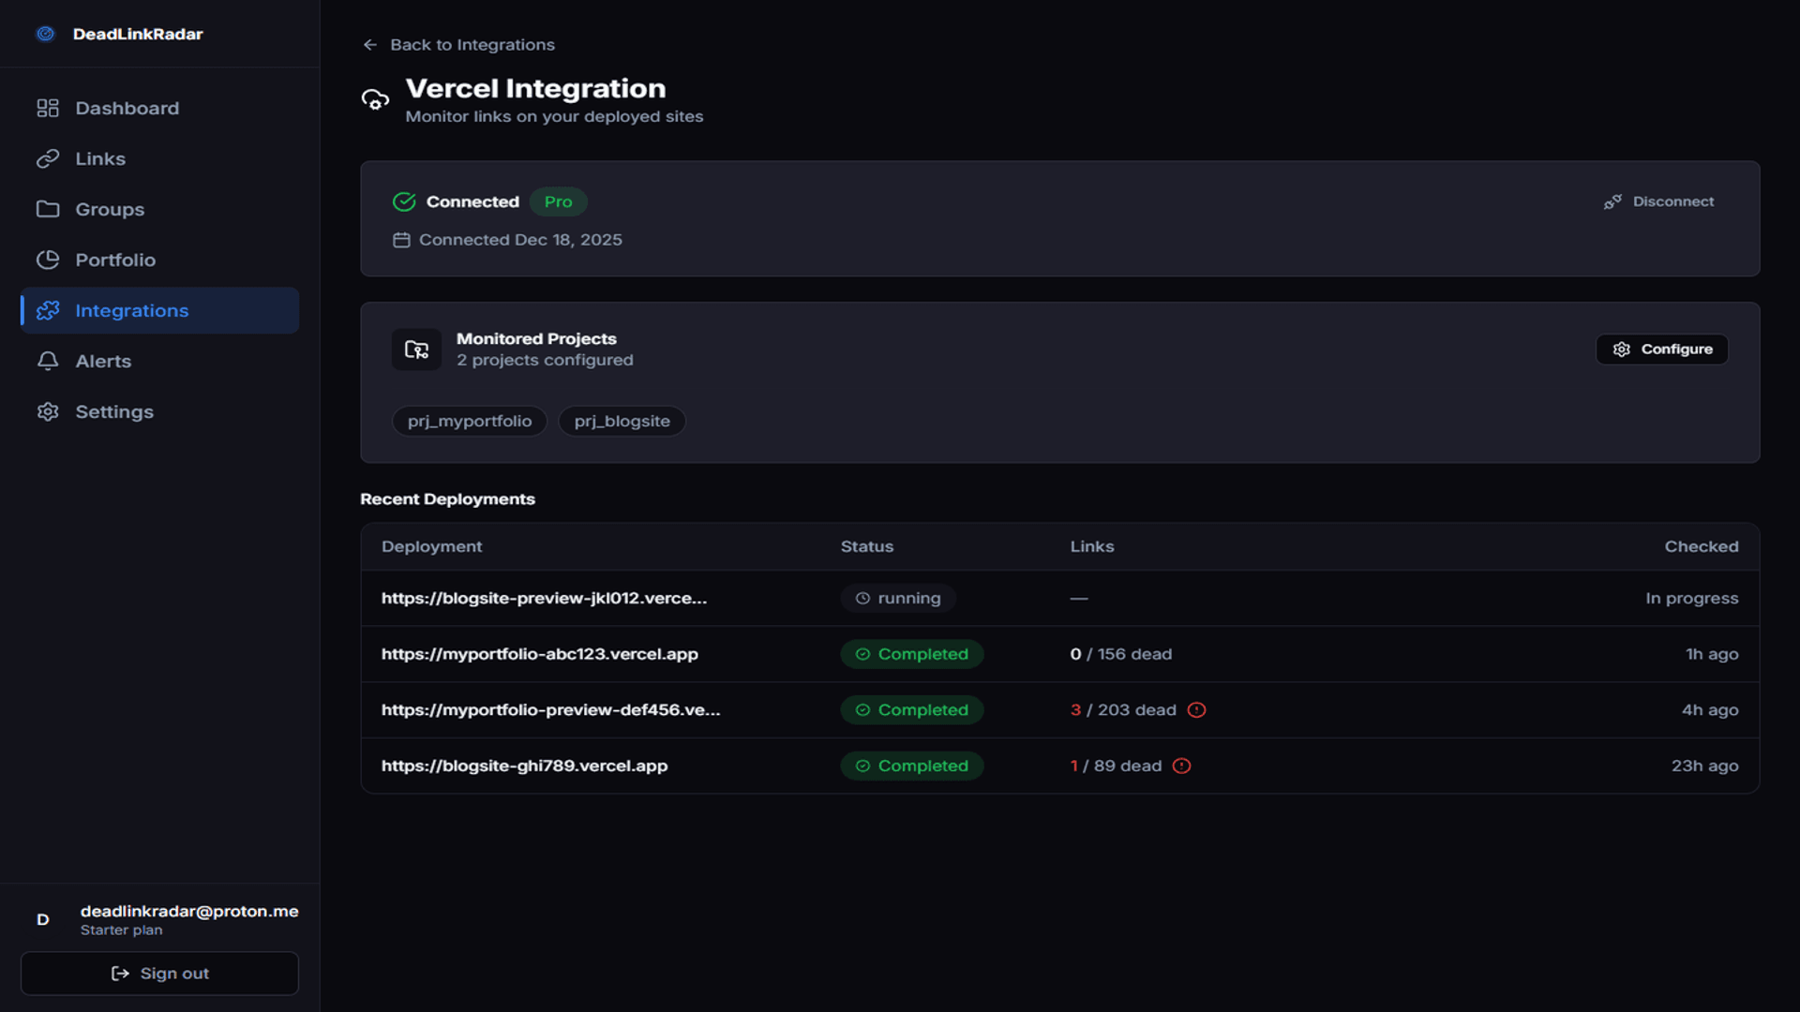Open the Dashboard page
1800x1012 pixels.
point(127,108)
